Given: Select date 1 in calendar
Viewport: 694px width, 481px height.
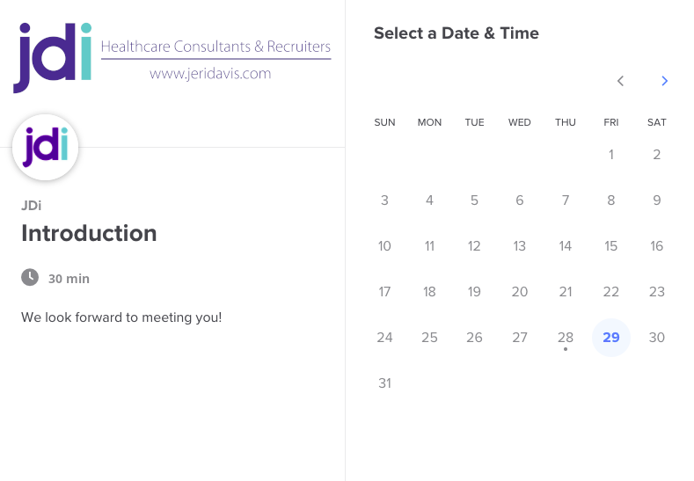Looking at the screenshot, I should (611, 154).
